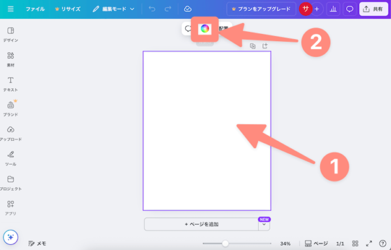Open the メモ notes
This screenshot has width=391, height=250.
(x=37, y=243)
